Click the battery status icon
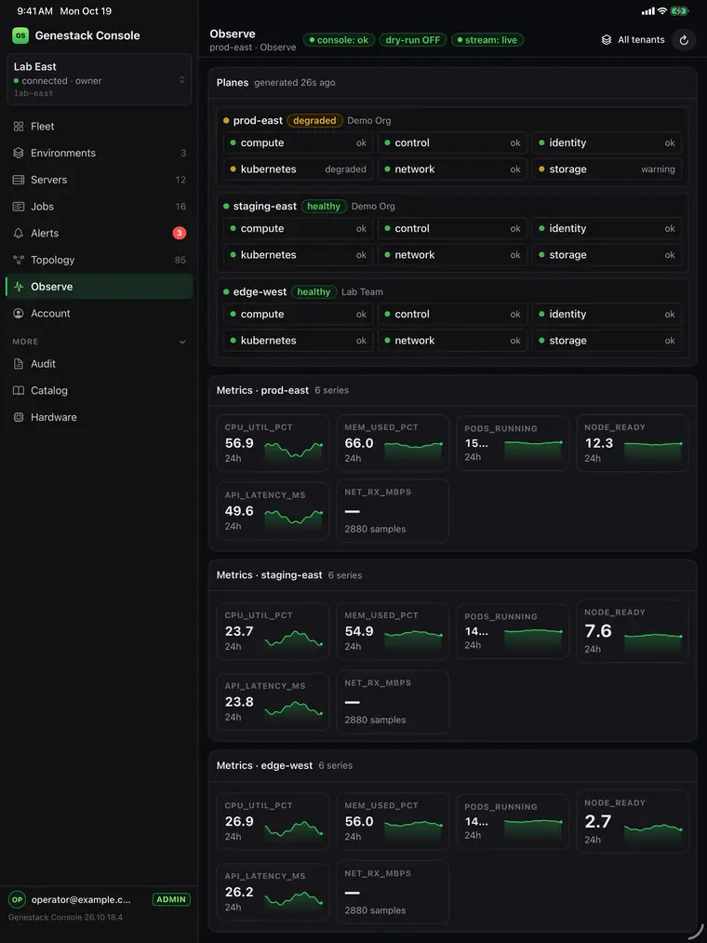 (x=680, y=11)
